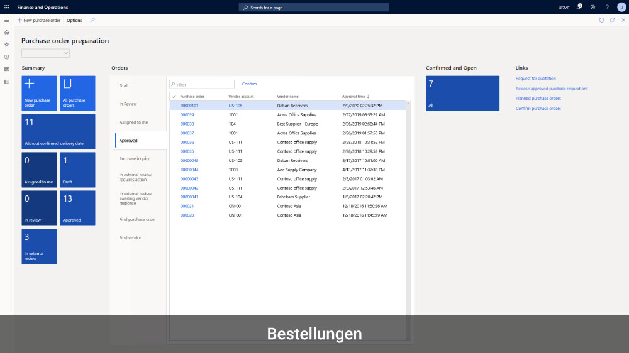Open Favorites star in sidebar
629x353 pixels.
[6, 45]
